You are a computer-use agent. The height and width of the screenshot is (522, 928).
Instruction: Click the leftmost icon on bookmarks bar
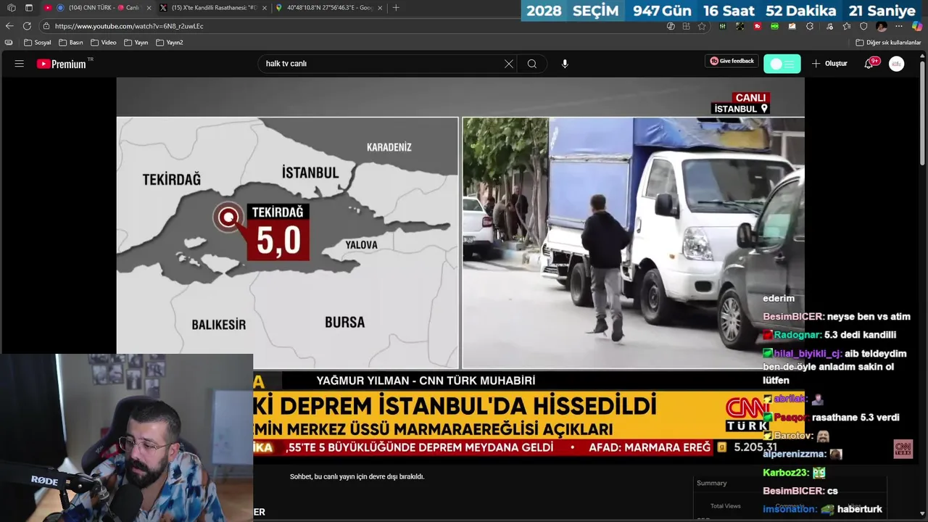[x=9, y=43]
